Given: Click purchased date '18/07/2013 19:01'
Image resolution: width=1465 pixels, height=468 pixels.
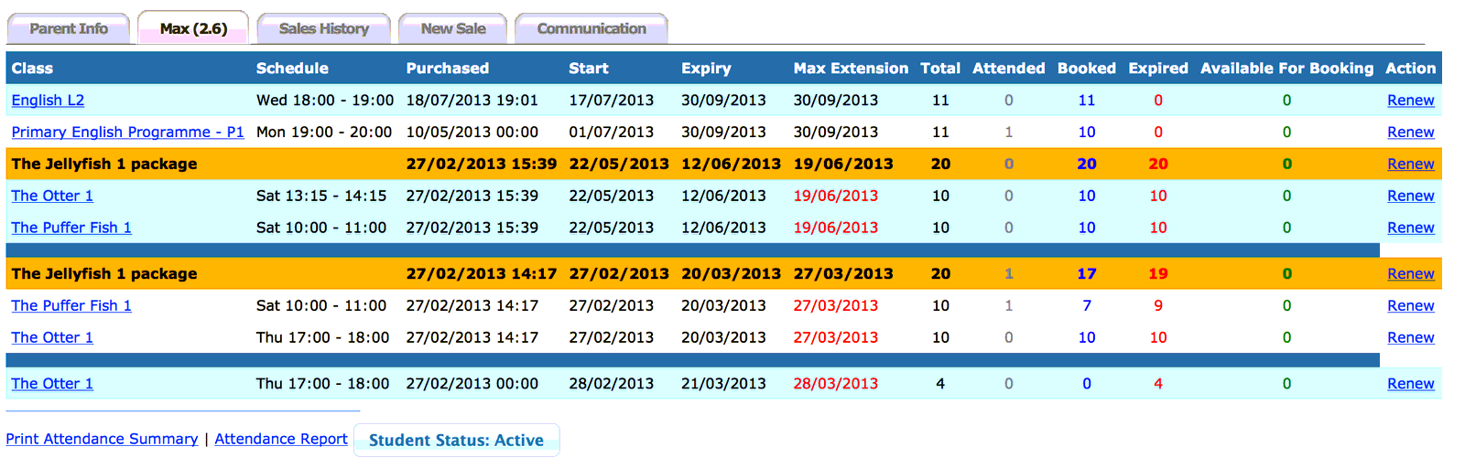Looking at the screenshot, I should pos(472,101).
